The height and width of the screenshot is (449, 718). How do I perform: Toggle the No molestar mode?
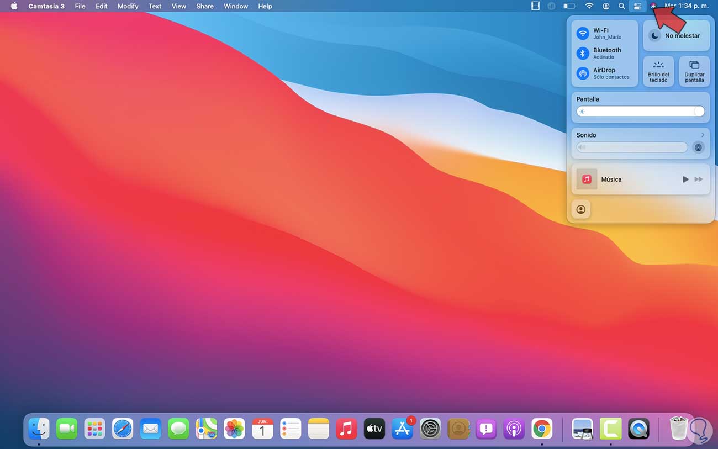tap(654, 36)
